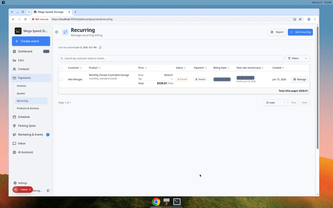Click the middle dock app icon
The image size is (333, 208).
tap(166, 202)
